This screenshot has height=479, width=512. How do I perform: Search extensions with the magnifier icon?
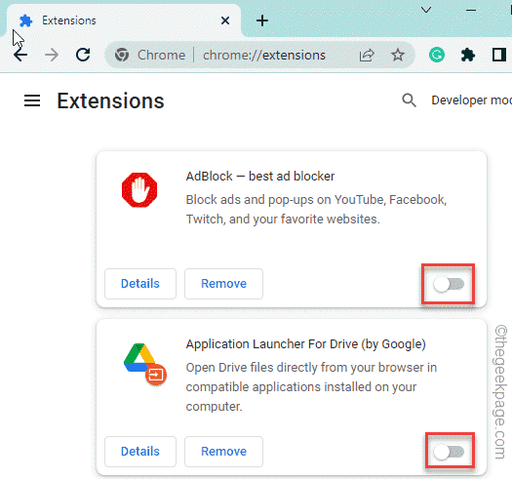pyautogui.click(x=409, y=100)
